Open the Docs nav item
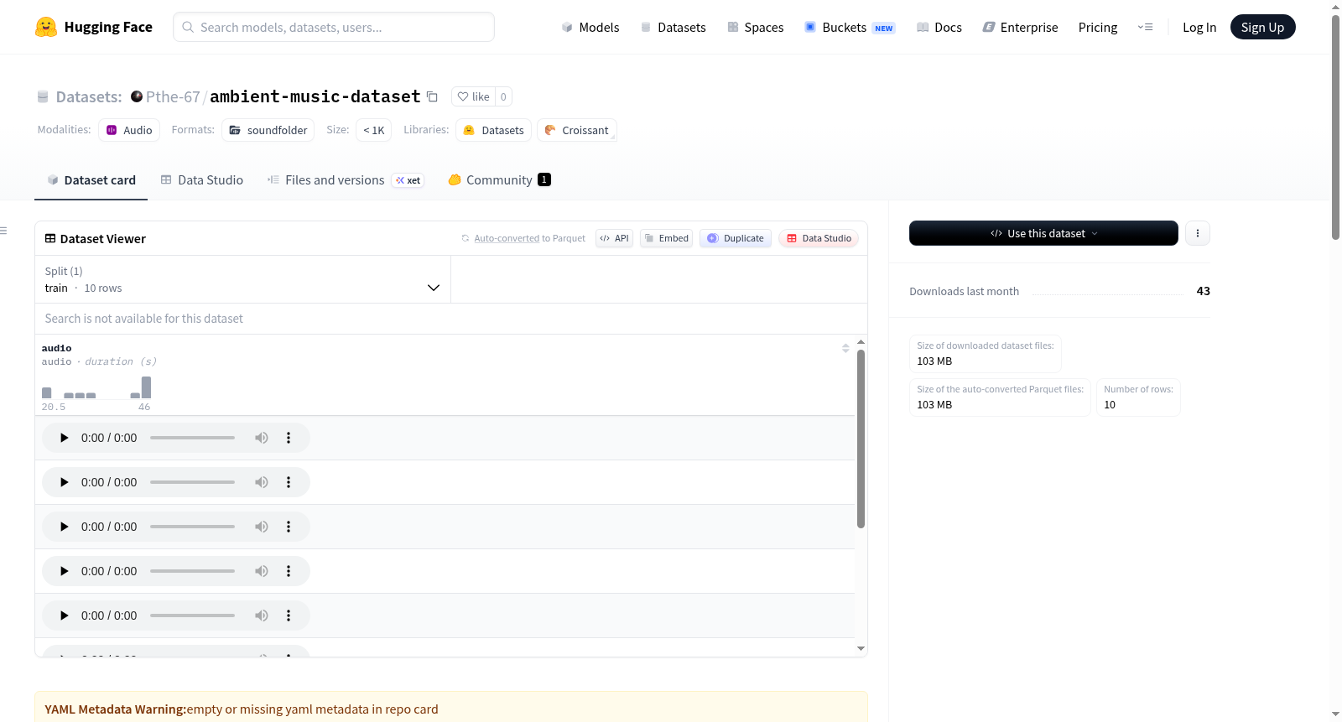Viewport: 1342px width, 722px height. tap(939, 27)
